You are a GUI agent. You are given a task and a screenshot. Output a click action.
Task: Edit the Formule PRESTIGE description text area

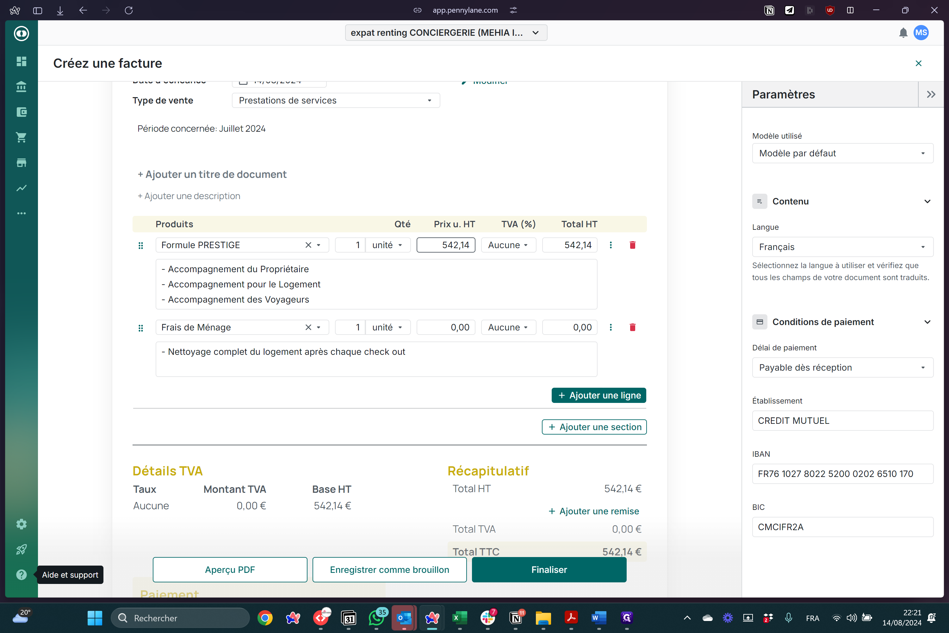coord(376,285)
